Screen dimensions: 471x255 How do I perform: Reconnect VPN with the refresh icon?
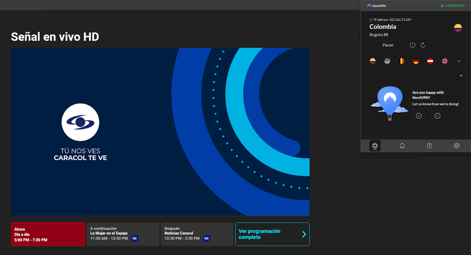pyautogui.click(x=423, y=45)
